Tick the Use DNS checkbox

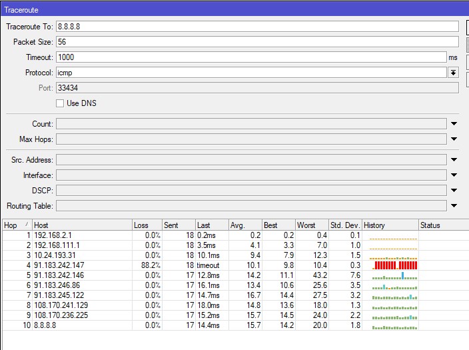click(60, 103)
